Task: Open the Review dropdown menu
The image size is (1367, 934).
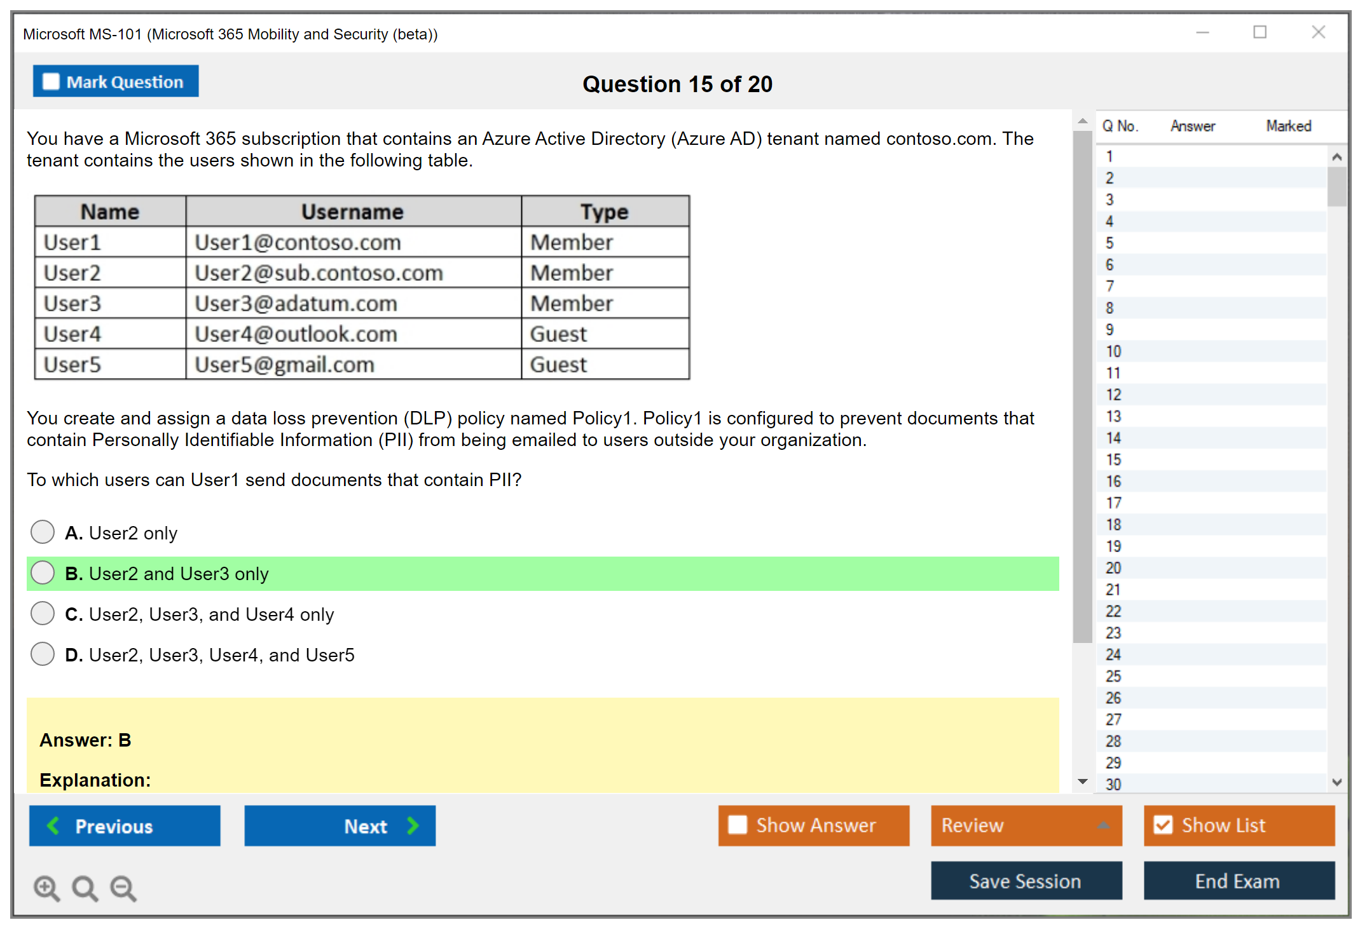Action: click(1103, 825)
